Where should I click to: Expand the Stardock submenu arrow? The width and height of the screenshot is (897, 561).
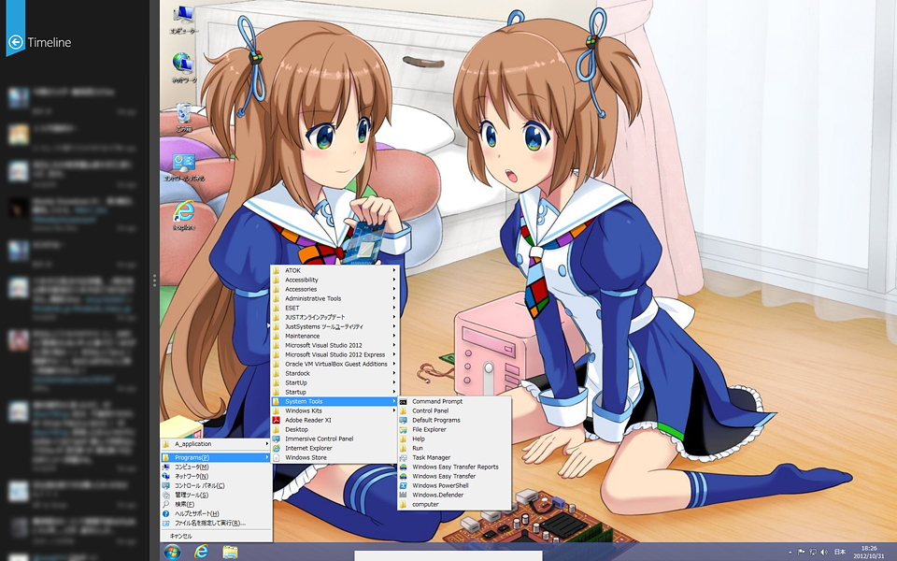pyautogui.click(x=394, y=373)
